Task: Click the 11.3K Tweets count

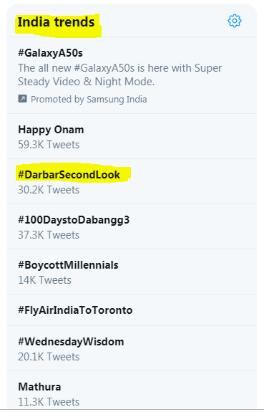Action: click(x=49, y=402)
